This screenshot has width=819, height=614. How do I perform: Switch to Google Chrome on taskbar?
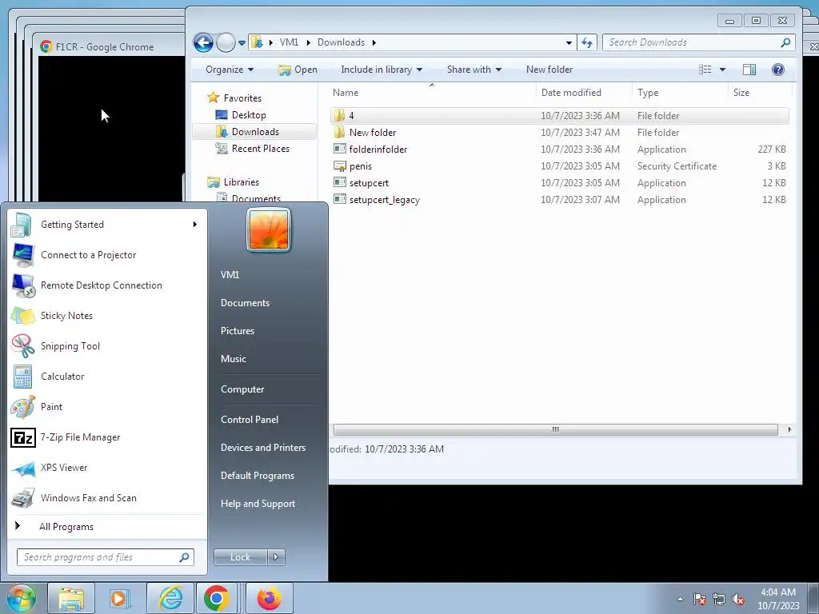pyautogui.click(x=217, y=598)
